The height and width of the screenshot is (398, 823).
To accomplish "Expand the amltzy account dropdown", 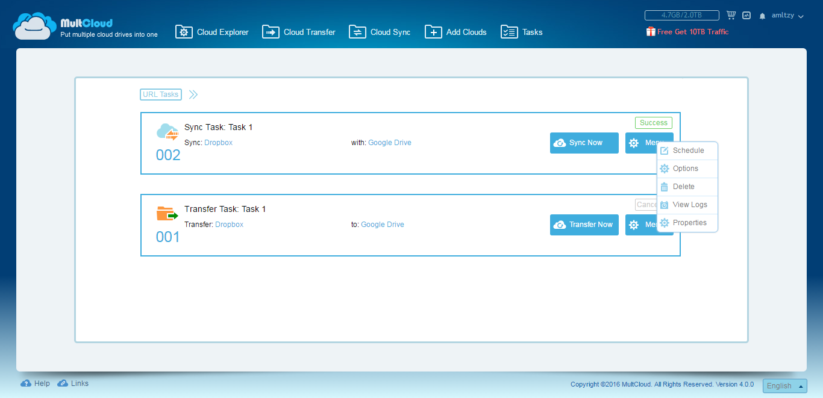I will point(787,16).
